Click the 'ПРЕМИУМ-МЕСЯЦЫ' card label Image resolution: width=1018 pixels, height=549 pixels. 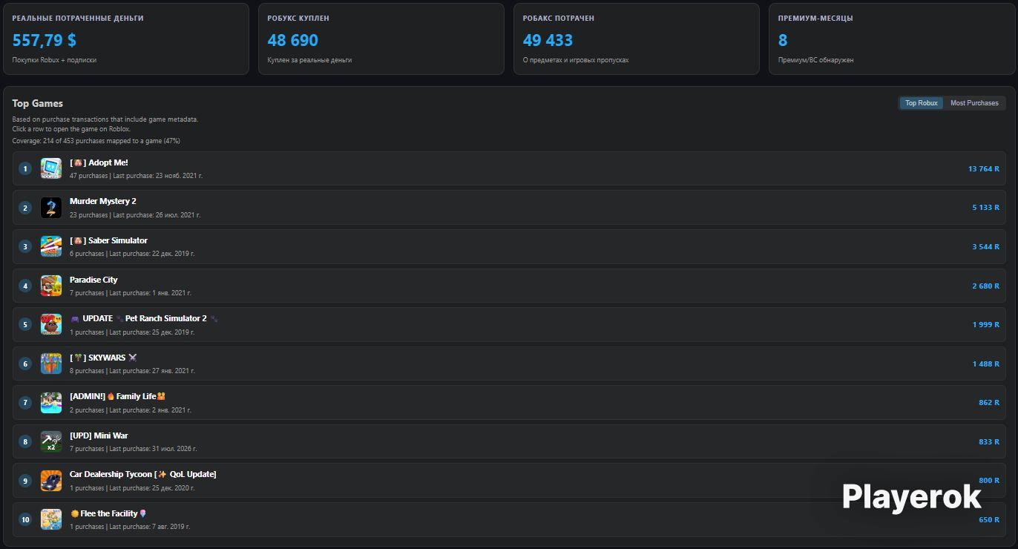815,18
